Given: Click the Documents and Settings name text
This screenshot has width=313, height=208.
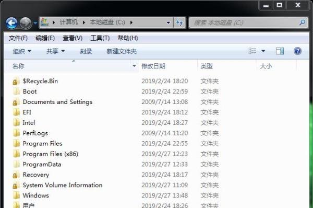Looking at the screenshot, I should coord(57,102).
